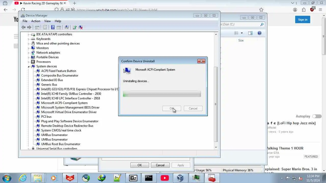The image size is (326, 183).
Task: Open VirtualBox from the taskbar
Action: [x=180, y=178]
